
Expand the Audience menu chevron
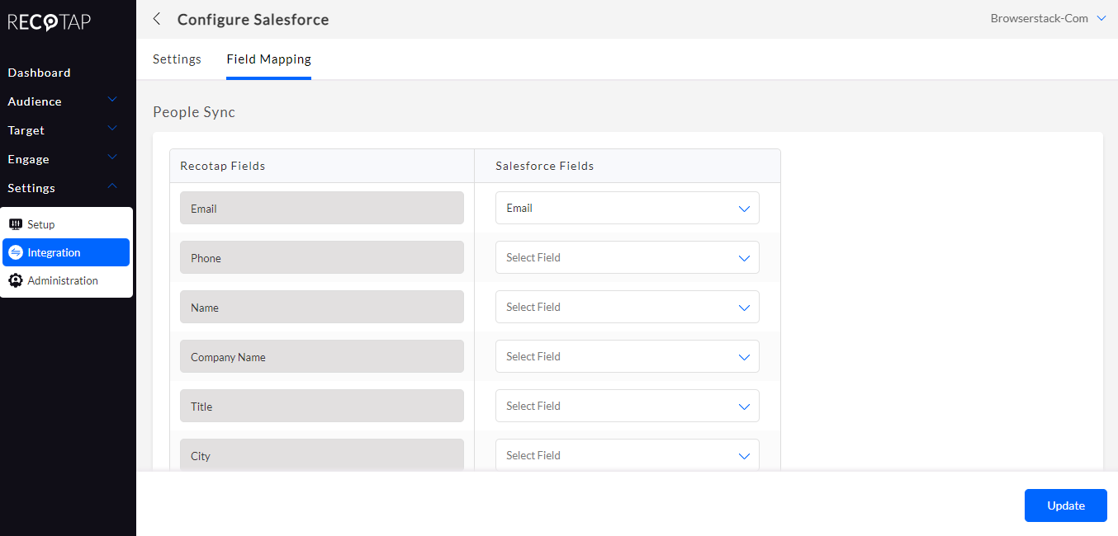(x=113, y=100)
